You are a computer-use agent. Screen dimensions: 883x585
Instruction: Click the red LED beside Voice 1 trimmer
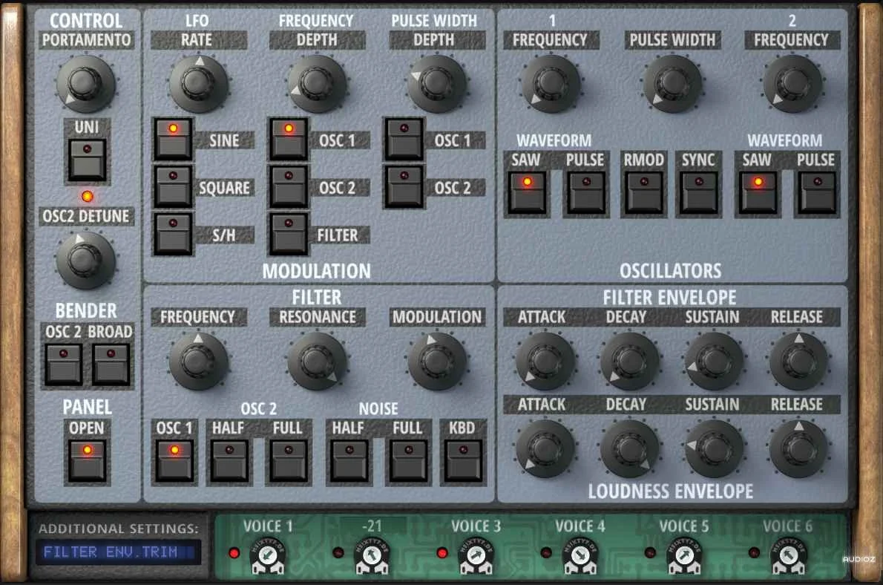234,553
